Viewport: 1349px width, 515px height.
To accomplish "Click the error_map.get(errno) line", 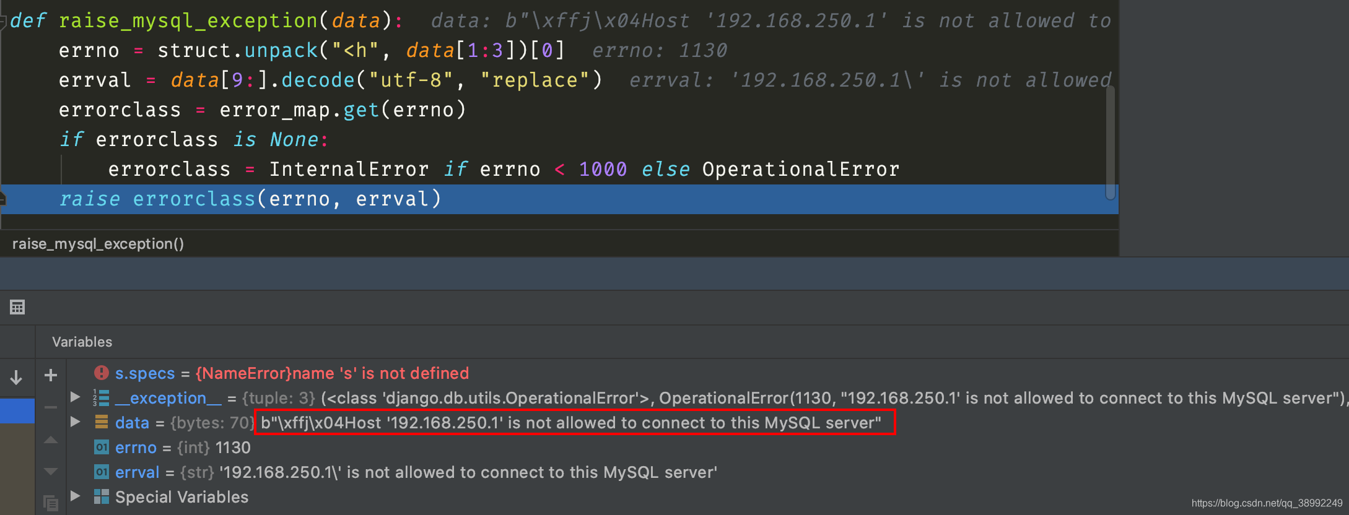I will click(x=263, y=110).
